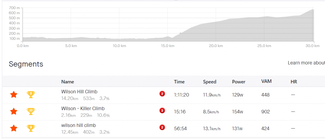Toggle the star on the 12.45km climb
The image size is (325, 139).
click(14, 128)
